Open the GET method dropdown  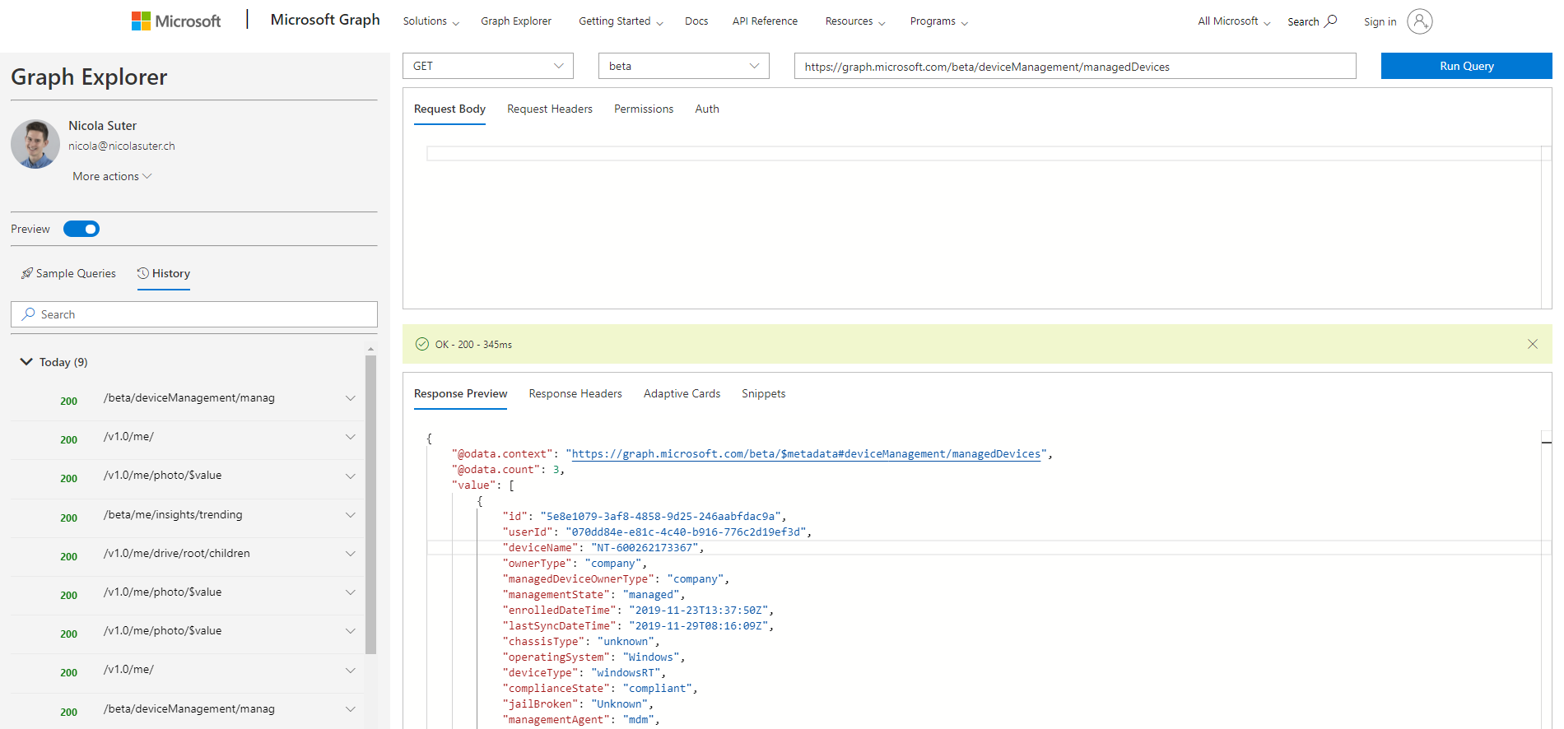(488, 66)
